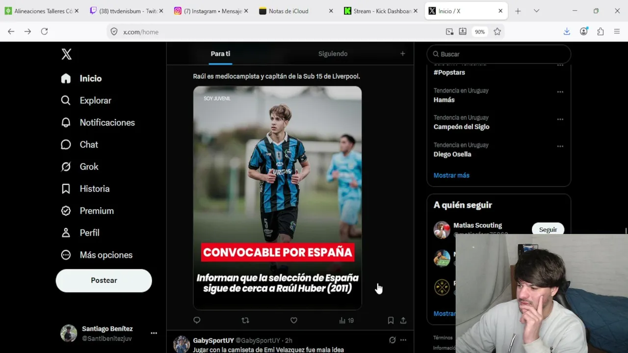Open options for Diego Osella trend
The image size is (628, 353).
pos(560,146)
